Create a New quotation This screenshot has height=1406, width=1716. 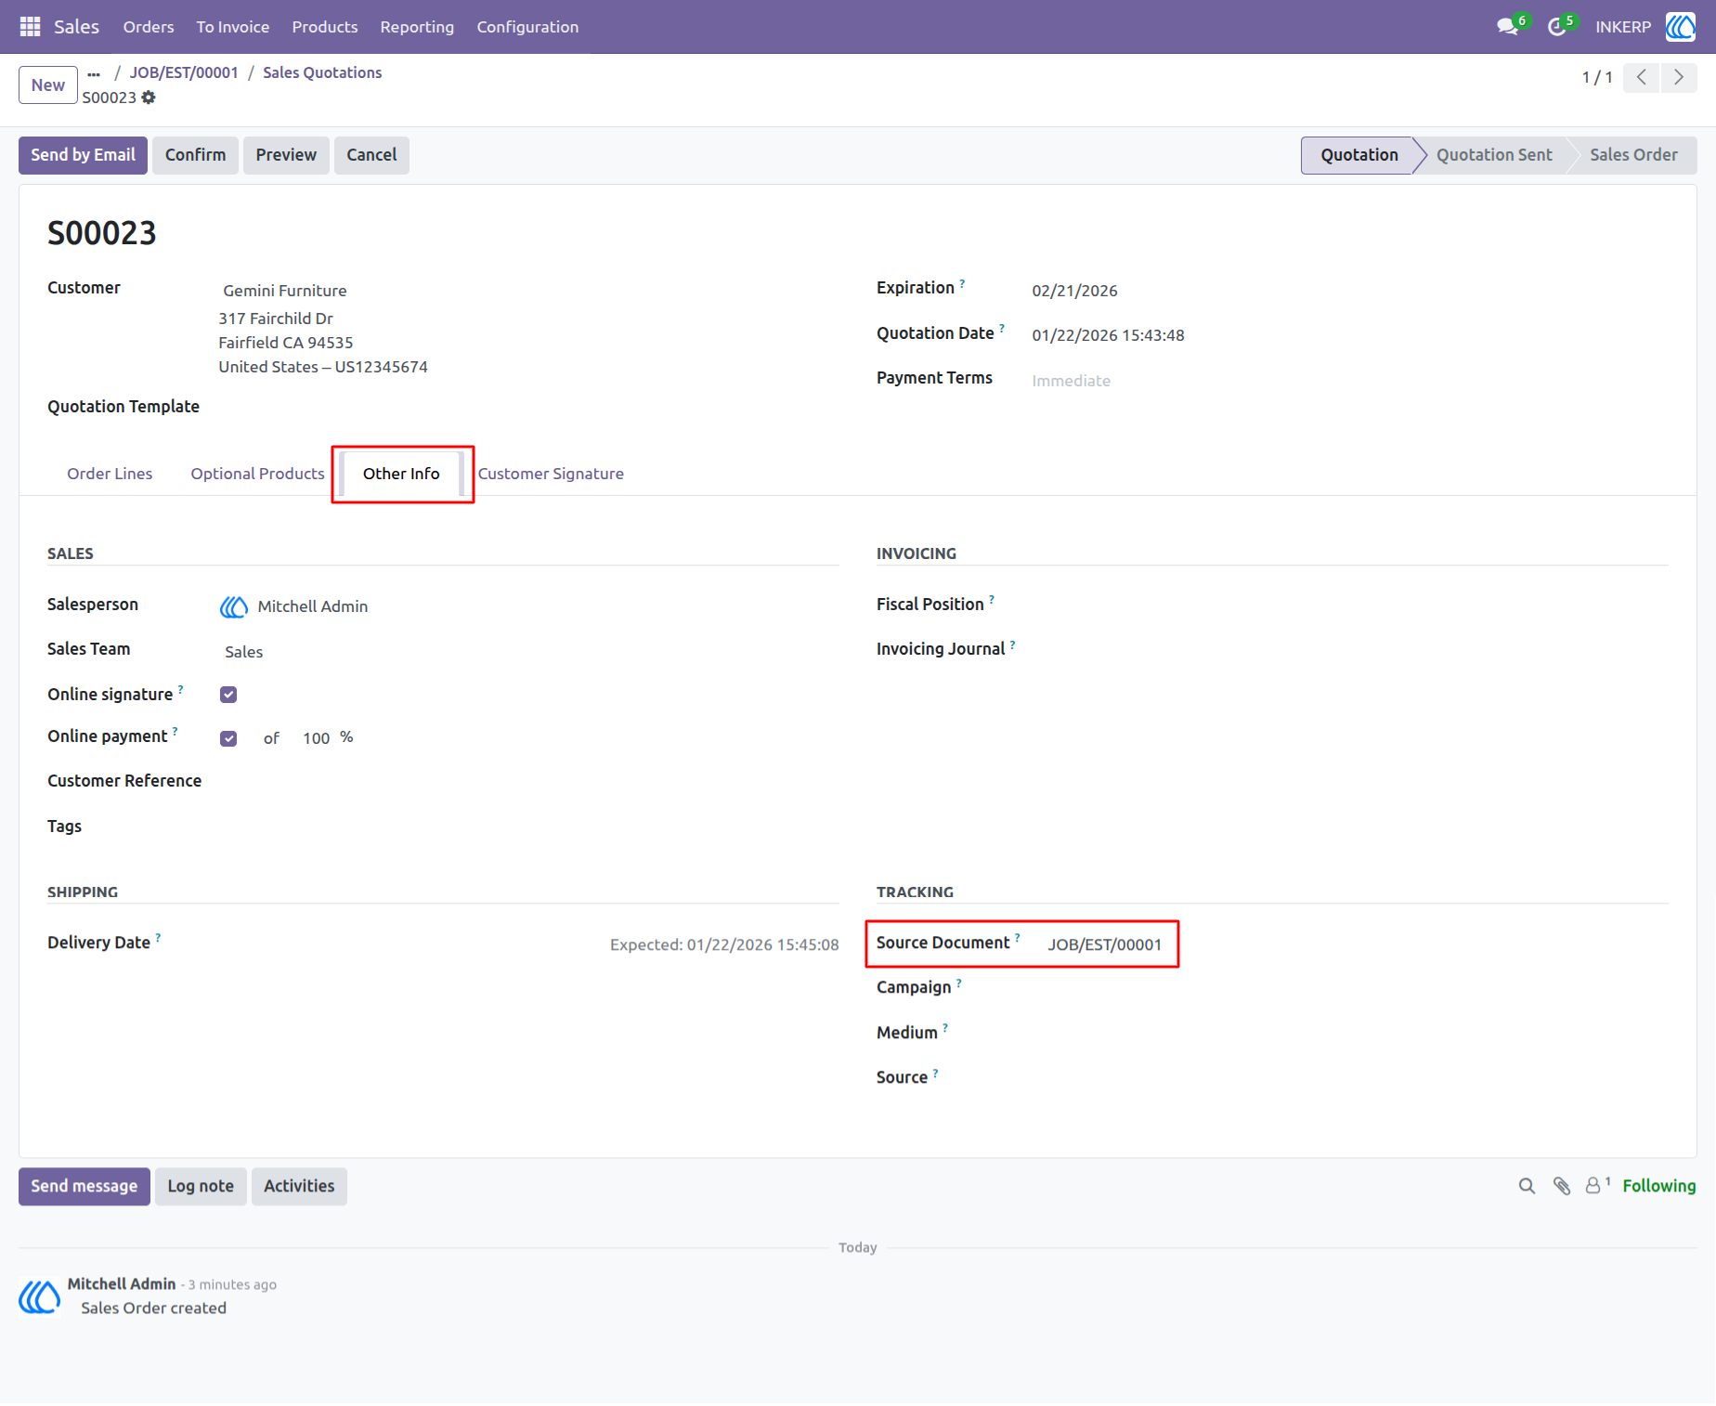tap(48, 85)
